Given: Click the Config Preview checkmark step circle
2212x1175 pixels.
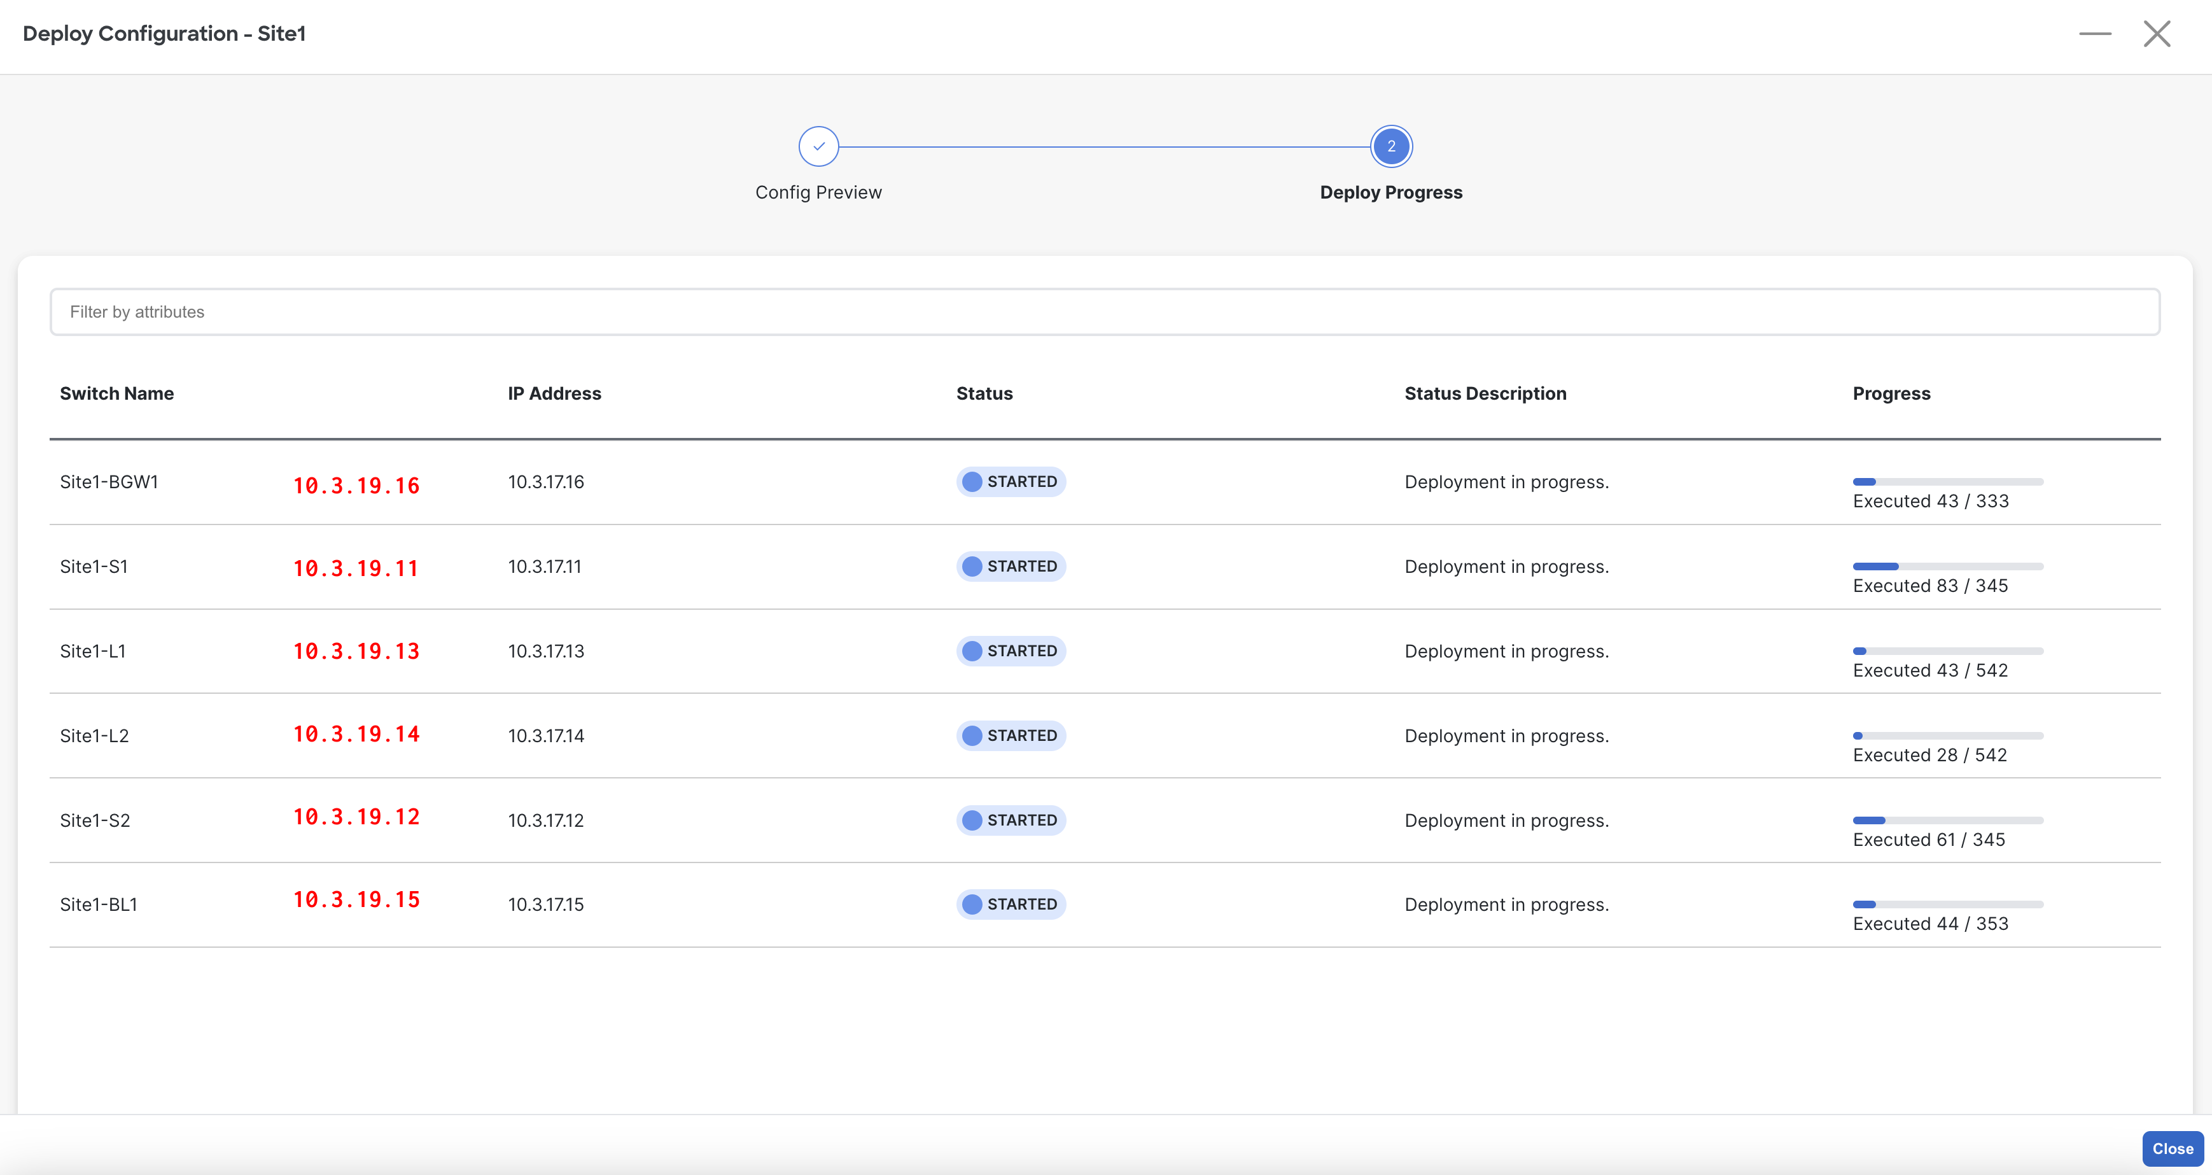Looking at the screenshot, I should pos(818,146).
